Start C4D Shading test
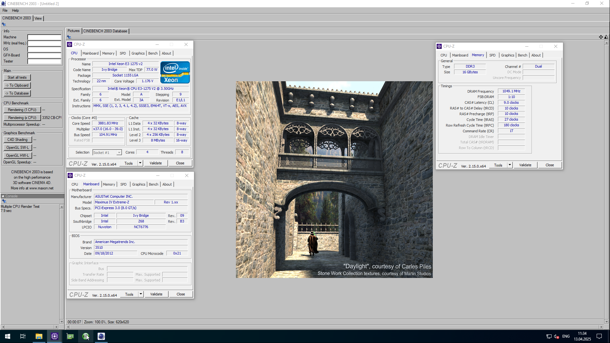610x343 pixels. [17, 140]
